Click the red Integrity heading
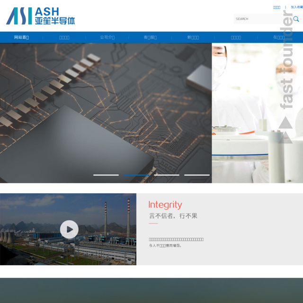 click(165, 205)
